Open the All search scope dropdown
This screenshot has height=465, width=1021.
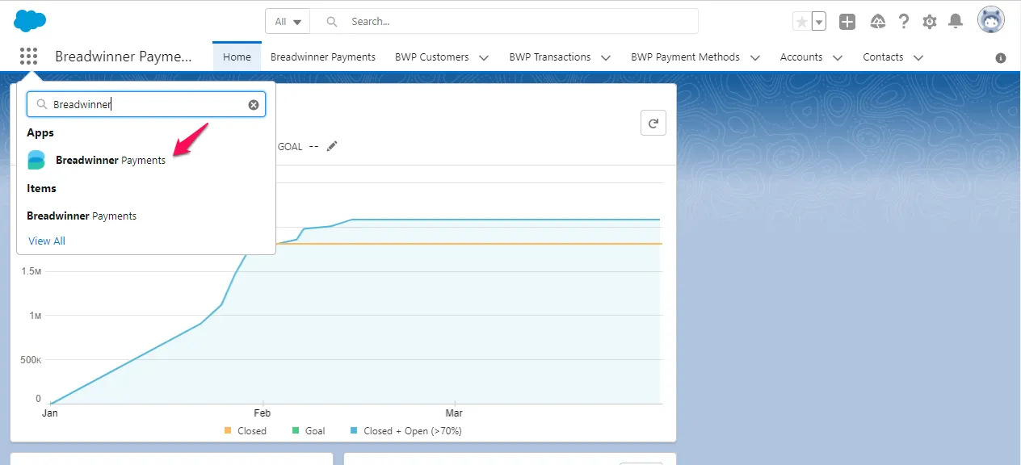288,22
